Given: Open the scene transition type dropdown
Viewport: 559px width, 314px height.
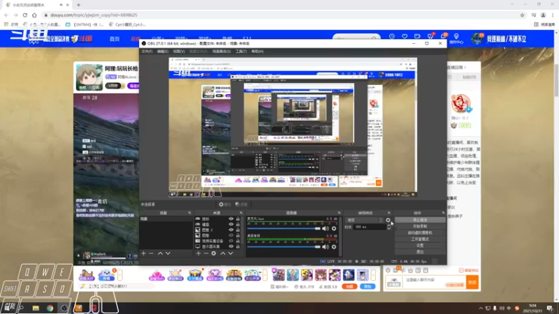Looking at the screenshot, I should [x=364, y=220].
